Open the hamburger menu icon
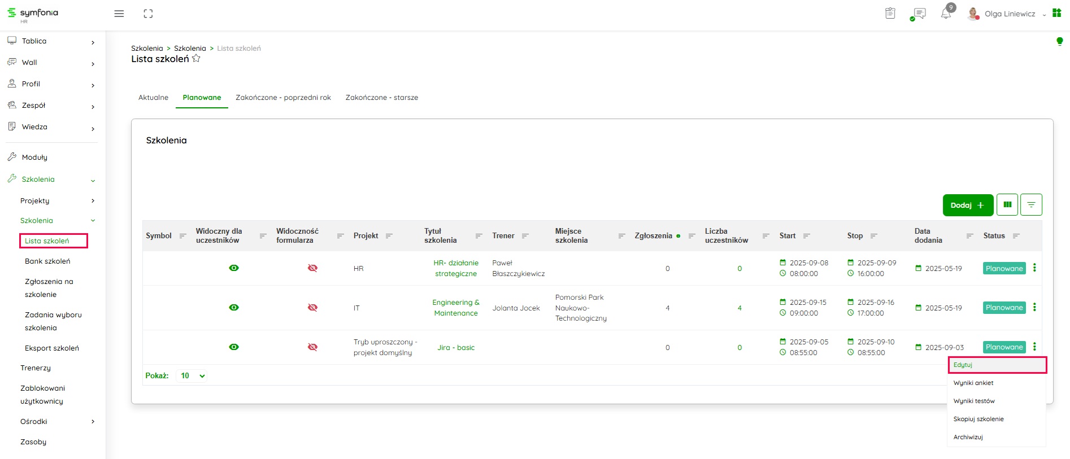 point(119,14)
